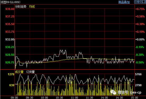Click the 09:30 time axis marker
This screenshot has height=99, width=146.
click(30, 98)
